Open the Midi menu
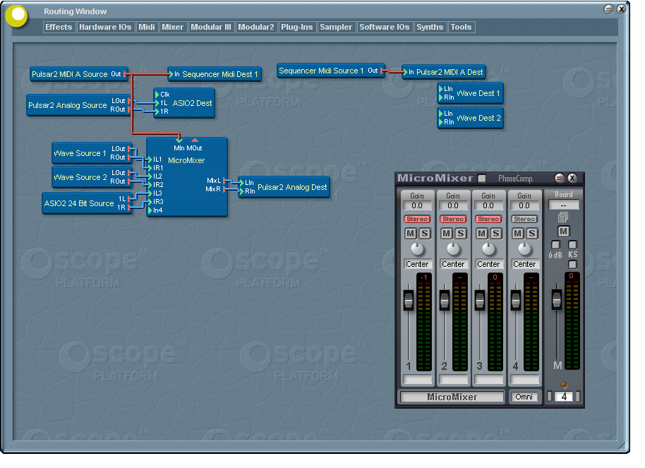 point(147,27)
